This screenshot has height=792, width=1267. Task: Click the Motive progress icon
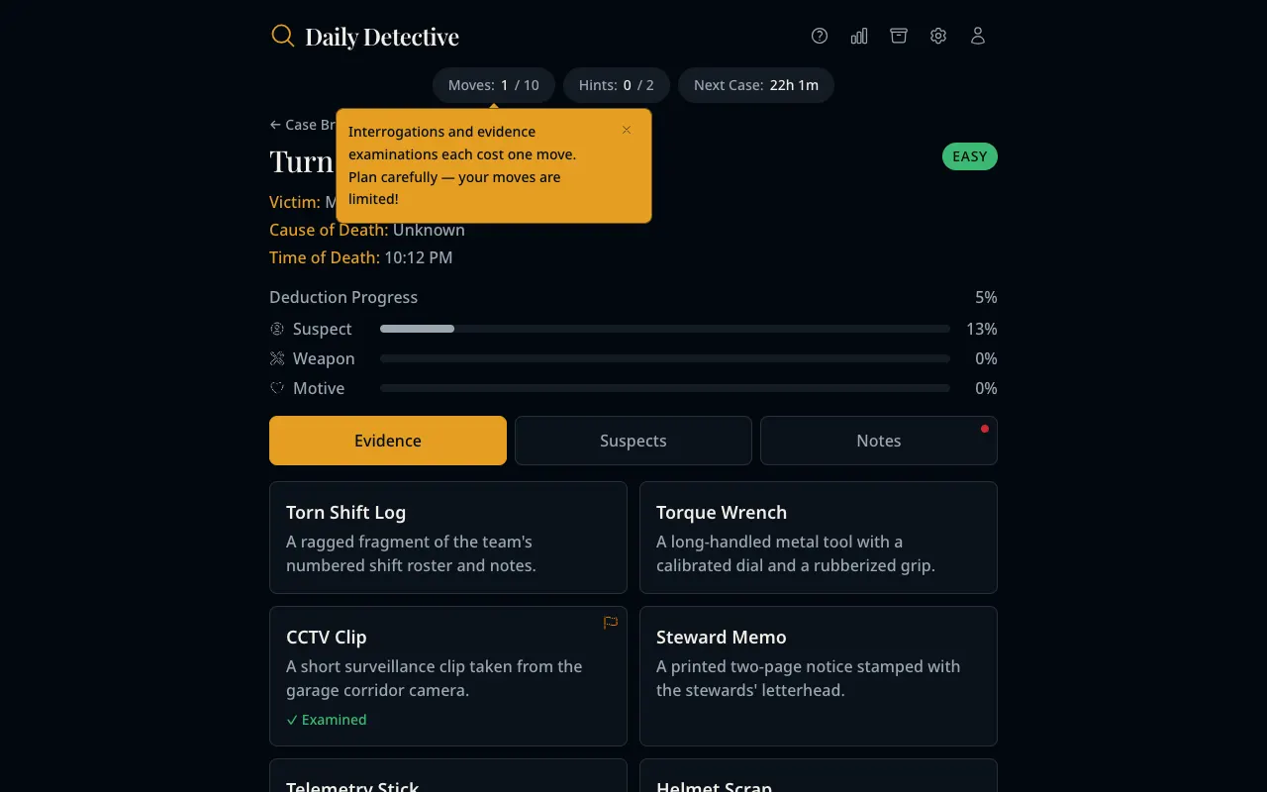277,388
